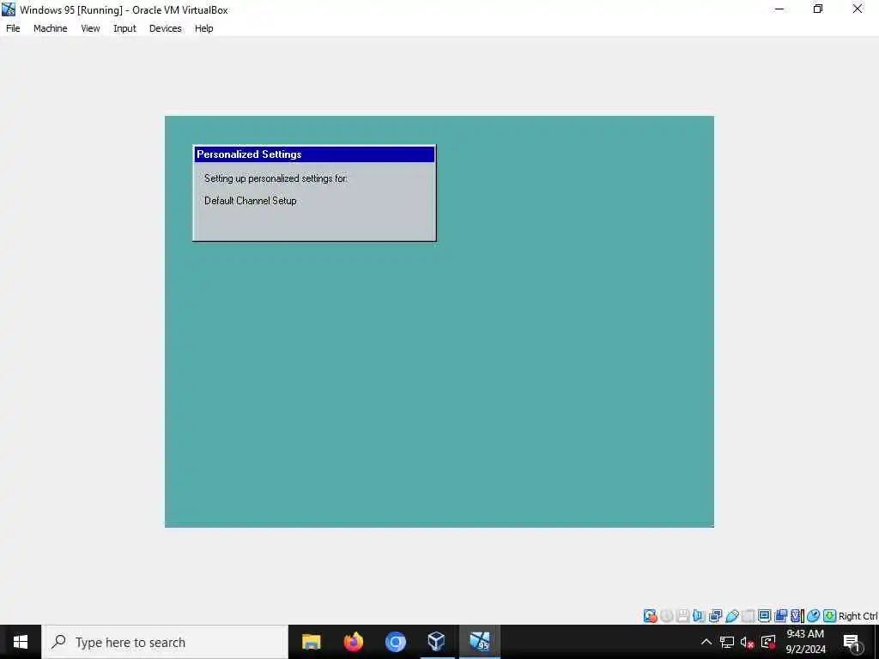This screenshot has height=659, width=879.
Task: Open the Help menu
Action: 204,28
